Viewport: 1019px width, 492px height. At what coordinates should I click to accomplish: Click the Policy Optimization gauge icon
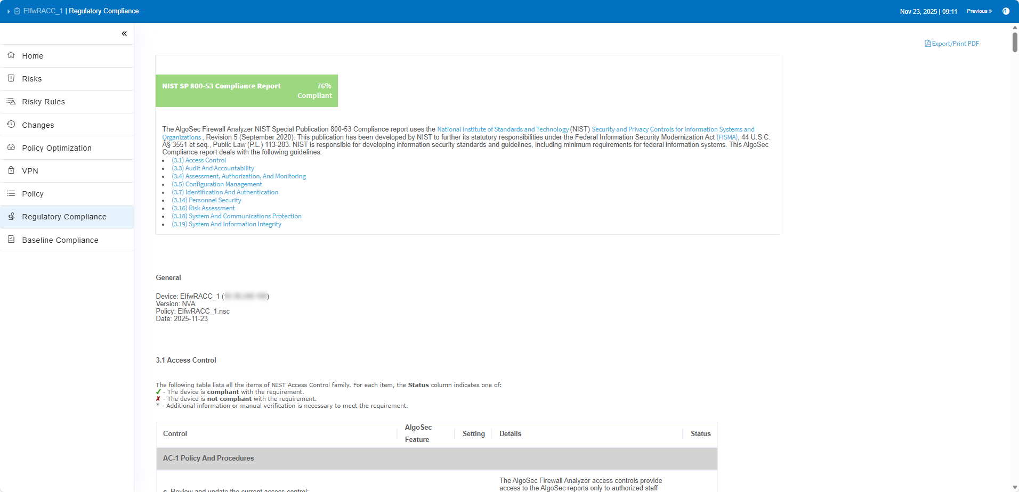tap(11, 147)
